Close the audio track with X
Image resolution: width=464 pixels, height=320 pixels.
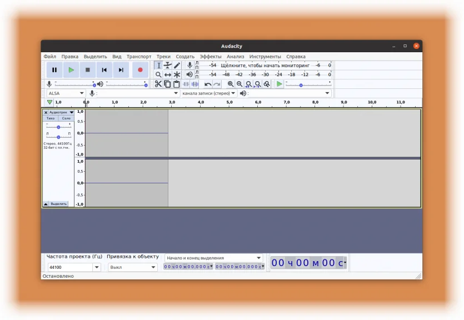[x=46, y=112]
